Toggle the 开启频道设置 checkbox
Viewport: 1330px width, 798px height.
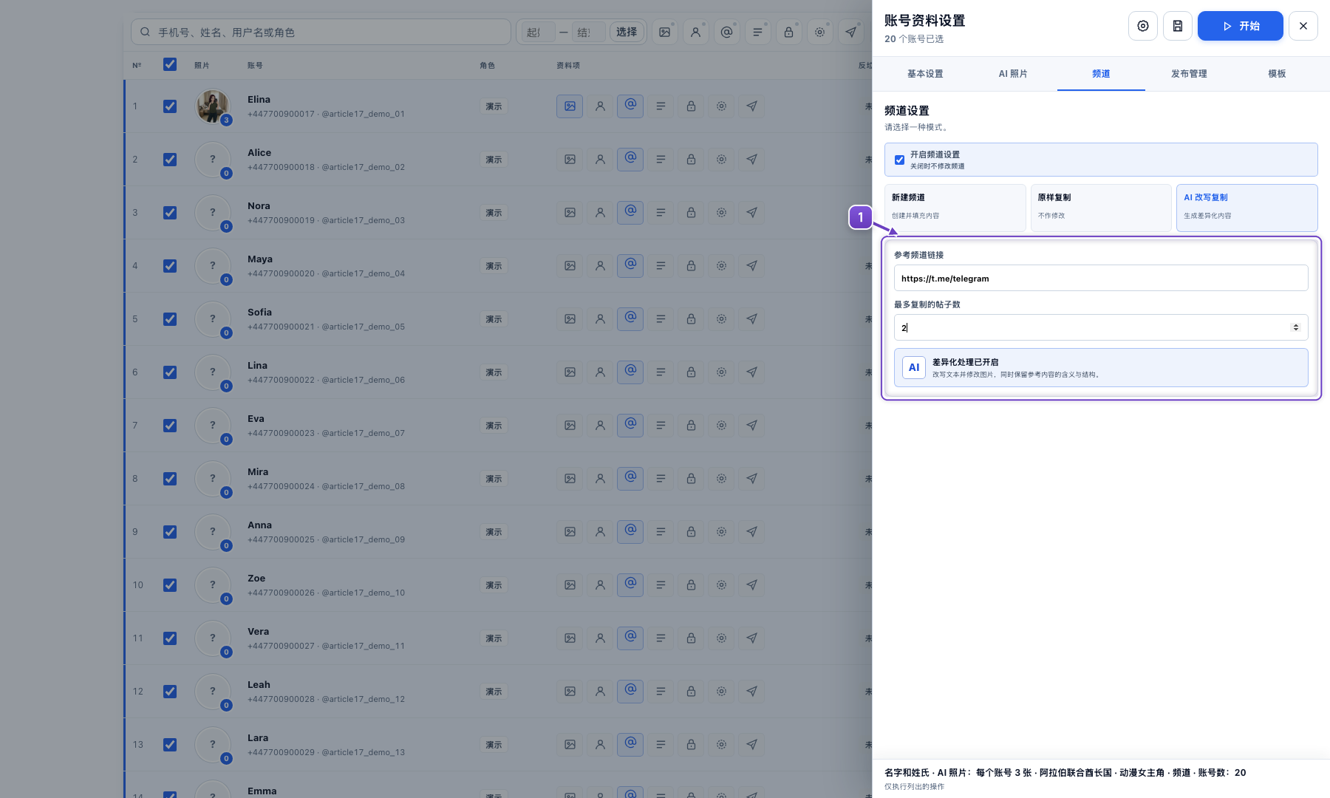tap(899, 160)
